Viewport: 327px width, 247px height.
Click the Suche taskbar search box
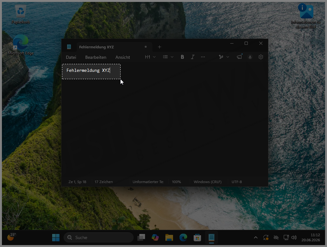click(x=98, y=237)
